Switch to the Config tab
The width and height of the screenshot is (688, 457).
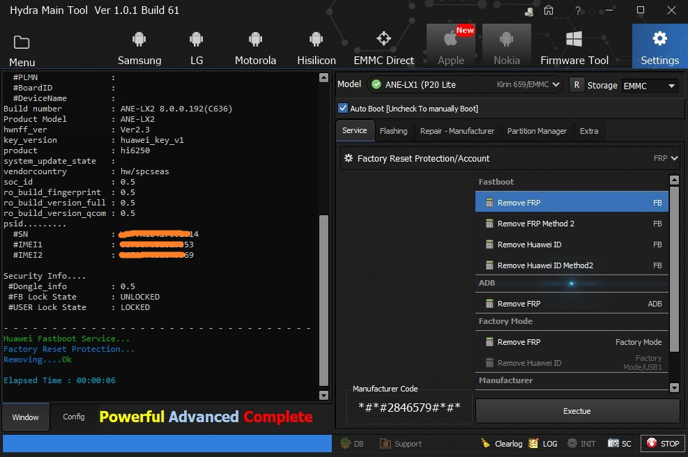click(74, 417)
